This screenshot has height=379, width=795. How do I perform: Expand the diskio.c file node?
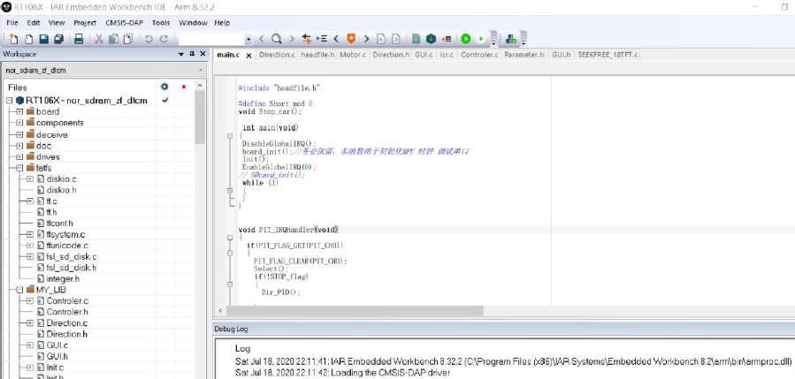click(x=29, y=178)
